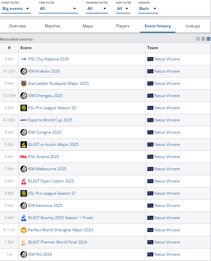The width and height of the screenshot is (211, 261).
Task: Switch to the Maps tab
Action: click(x=88, y=26)
